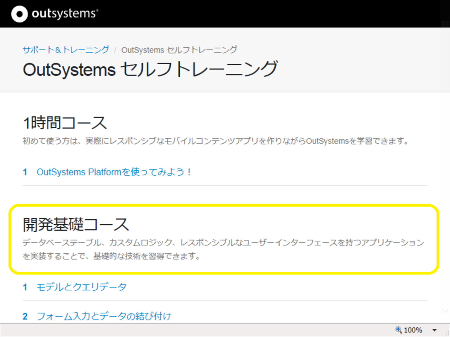Click the zoom magnifier icon in status bar

tap(399, 330)
